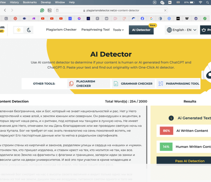This screenshot has width=211, height=182.
Task: Click the address bar URL field
Action: tap(111, 10)
